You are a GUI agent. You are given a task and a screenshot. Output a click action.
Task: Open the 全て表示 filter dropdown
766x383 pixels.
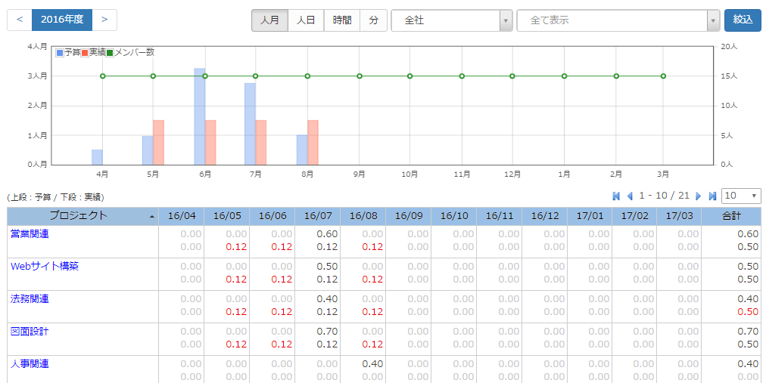point(618,20)
